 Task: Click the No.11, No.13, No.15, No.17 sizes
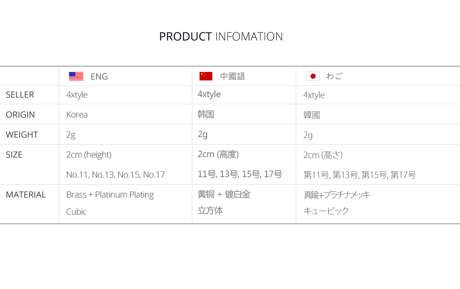pos(116,175)
